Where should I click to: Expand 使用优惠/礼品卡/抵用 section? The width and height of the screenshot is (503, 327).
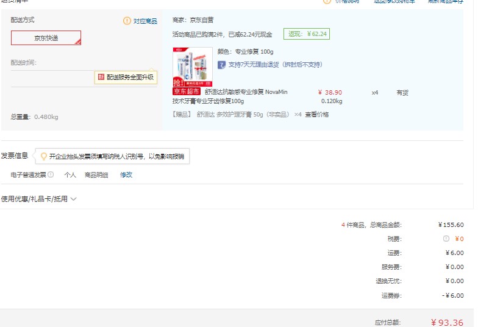(38, 199)
